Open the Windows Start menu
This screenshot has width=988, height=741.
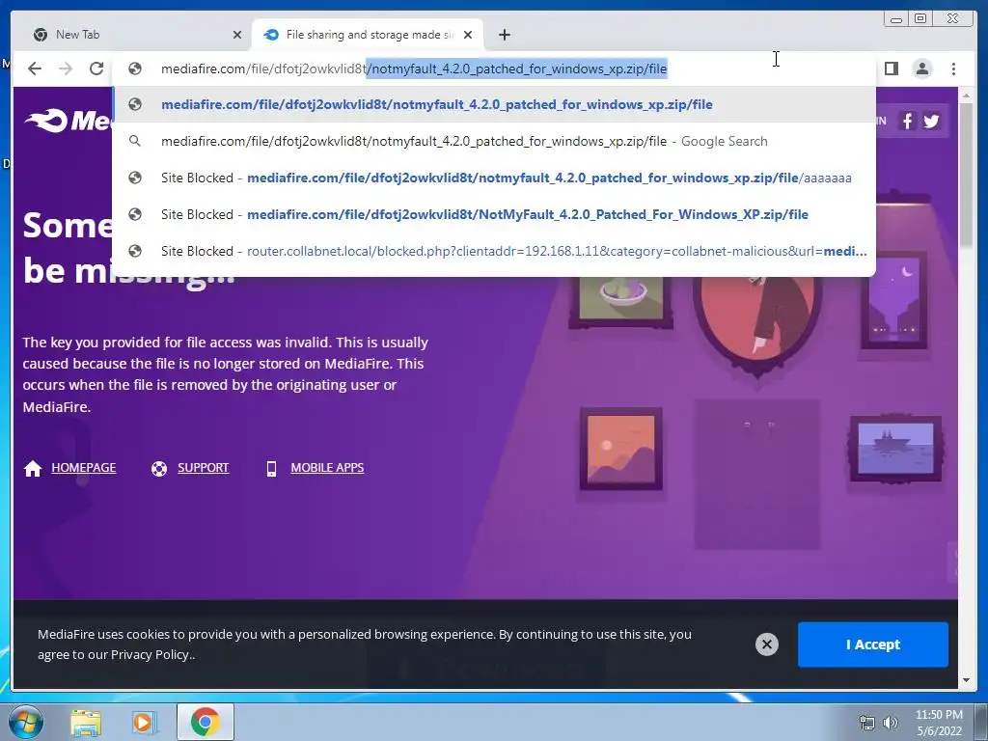click(x=26, y=722)
